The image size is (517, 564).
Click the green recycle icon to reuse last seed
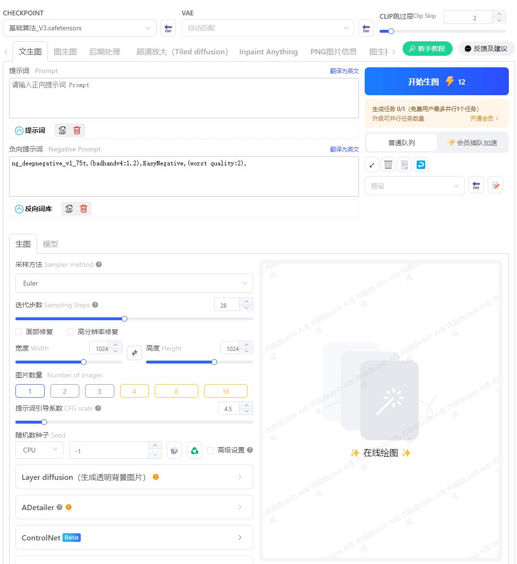pos(195,450)
